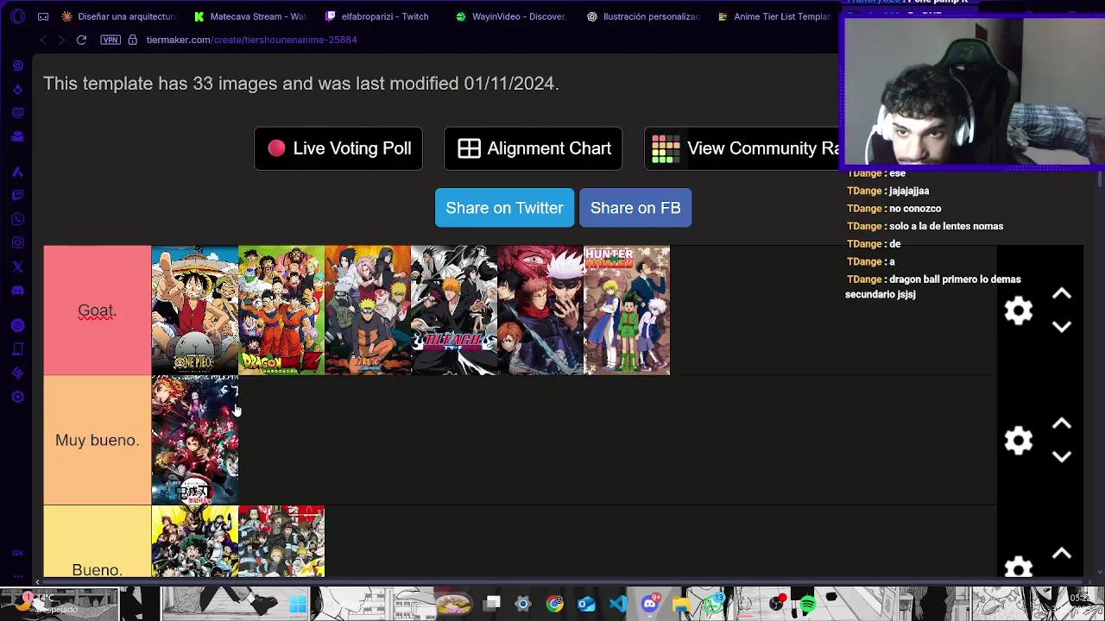The image size is (1105, 621).
Task: Switch to Ilustración personalizada tab
Action: click(x=642, y=16)
